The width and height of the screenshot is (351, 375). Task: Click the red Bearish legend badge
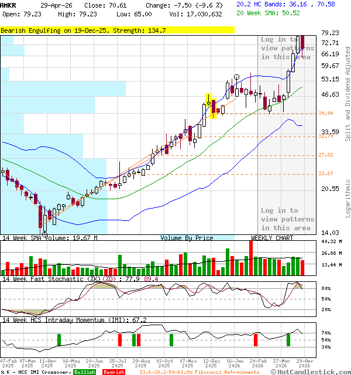[x=114, y=372]
